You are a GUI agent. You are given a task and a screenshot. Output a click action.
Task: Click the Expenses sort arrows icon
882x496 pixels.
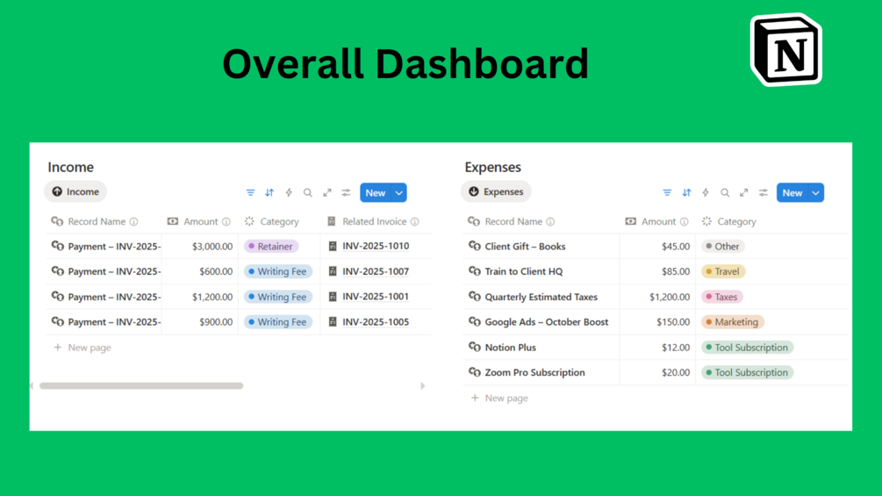point(686,193)
